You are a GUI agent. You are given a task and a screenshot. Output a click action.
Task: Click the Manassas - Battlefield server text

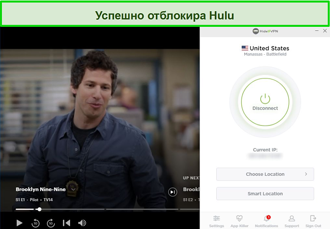tap(265, 54)
